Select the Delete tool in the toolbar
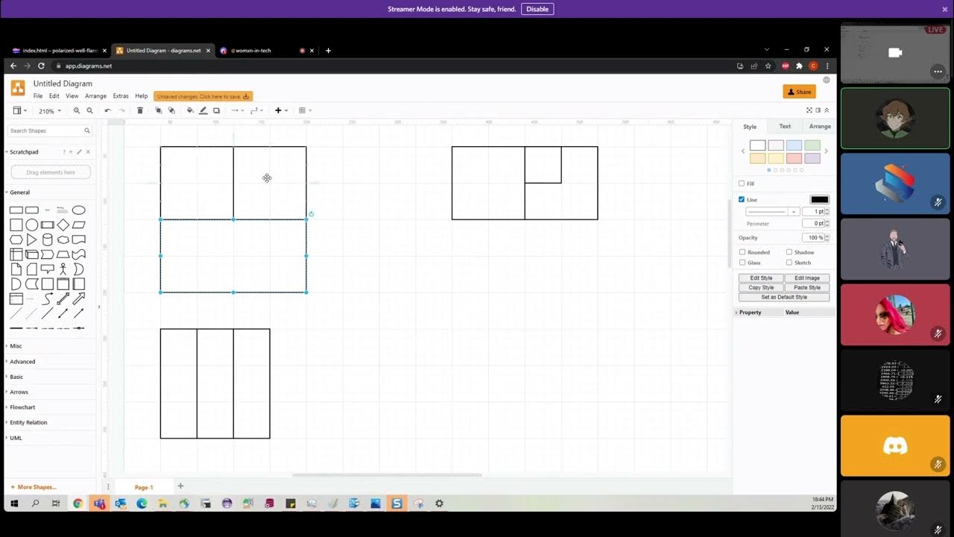Image resolution: width=954 pixels, height=537 pixels. point(140,110)
